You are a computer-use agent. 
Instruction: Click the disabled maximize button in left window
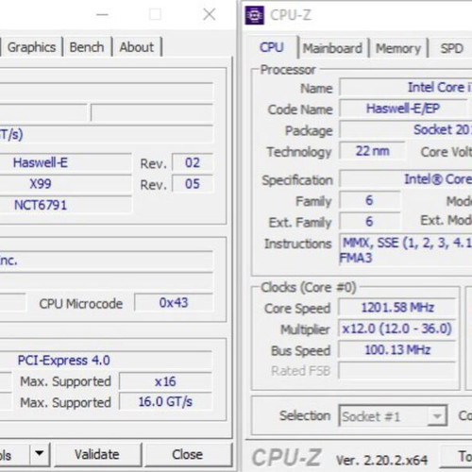coord(155,14)
